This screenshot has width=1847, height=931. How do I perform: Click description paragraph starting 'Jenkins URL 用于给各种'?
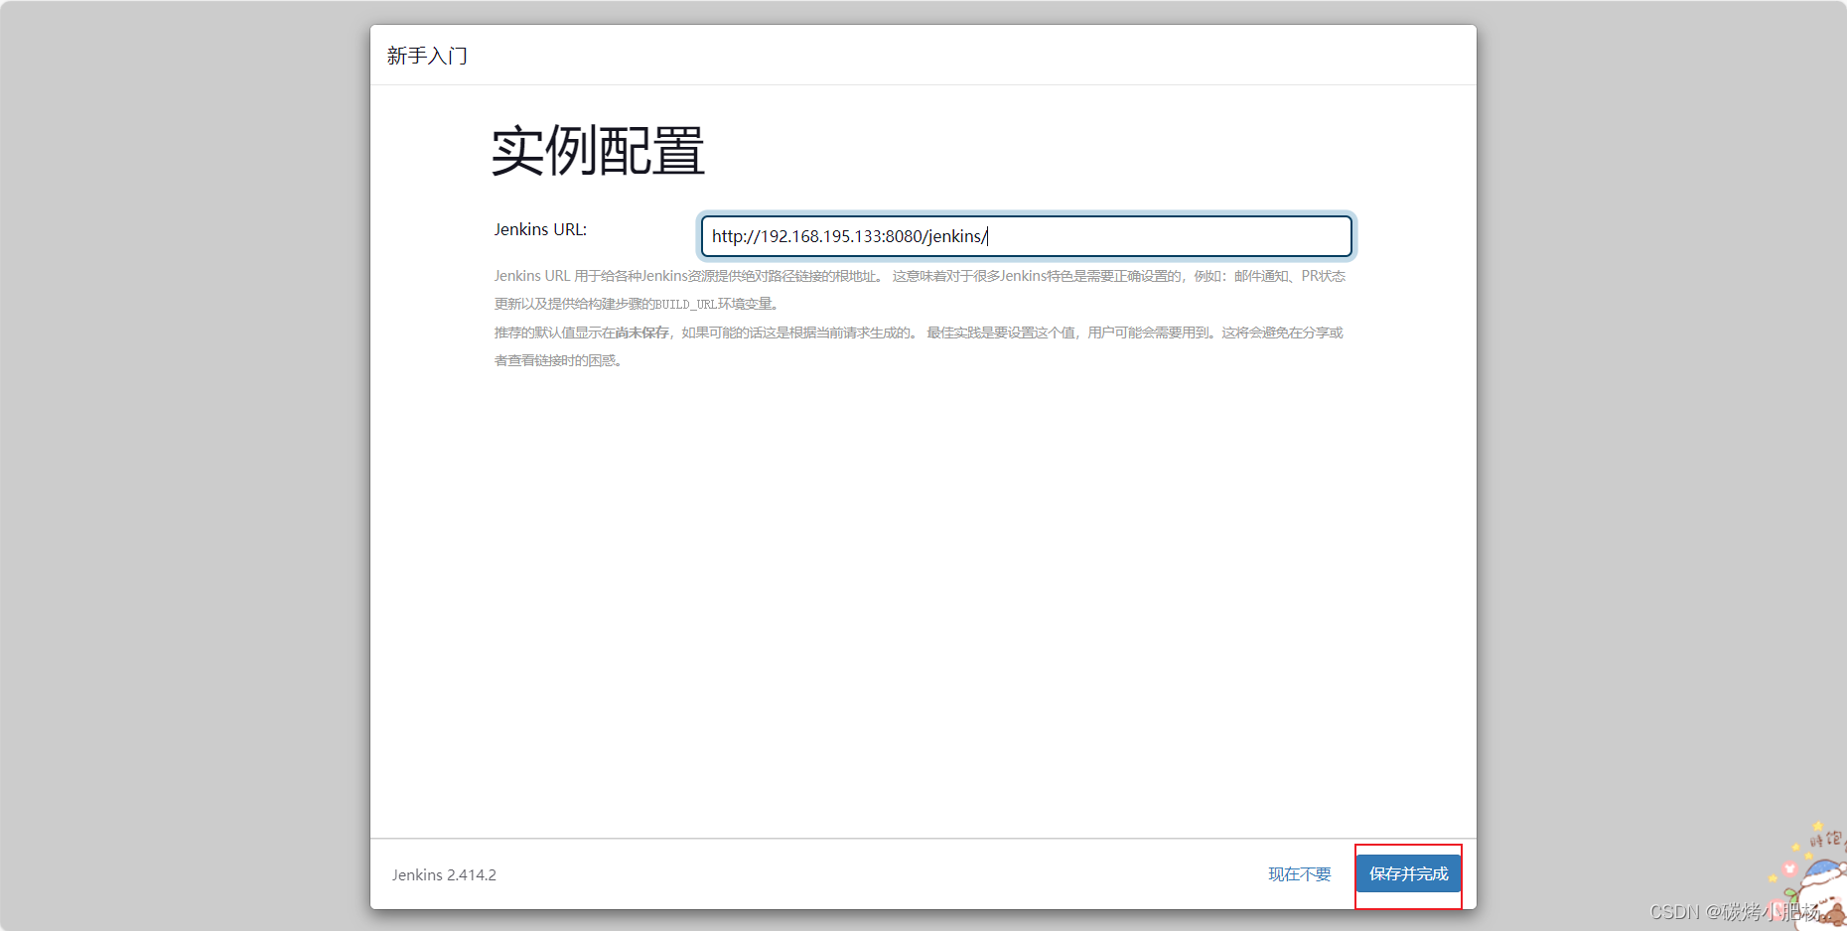920,290
